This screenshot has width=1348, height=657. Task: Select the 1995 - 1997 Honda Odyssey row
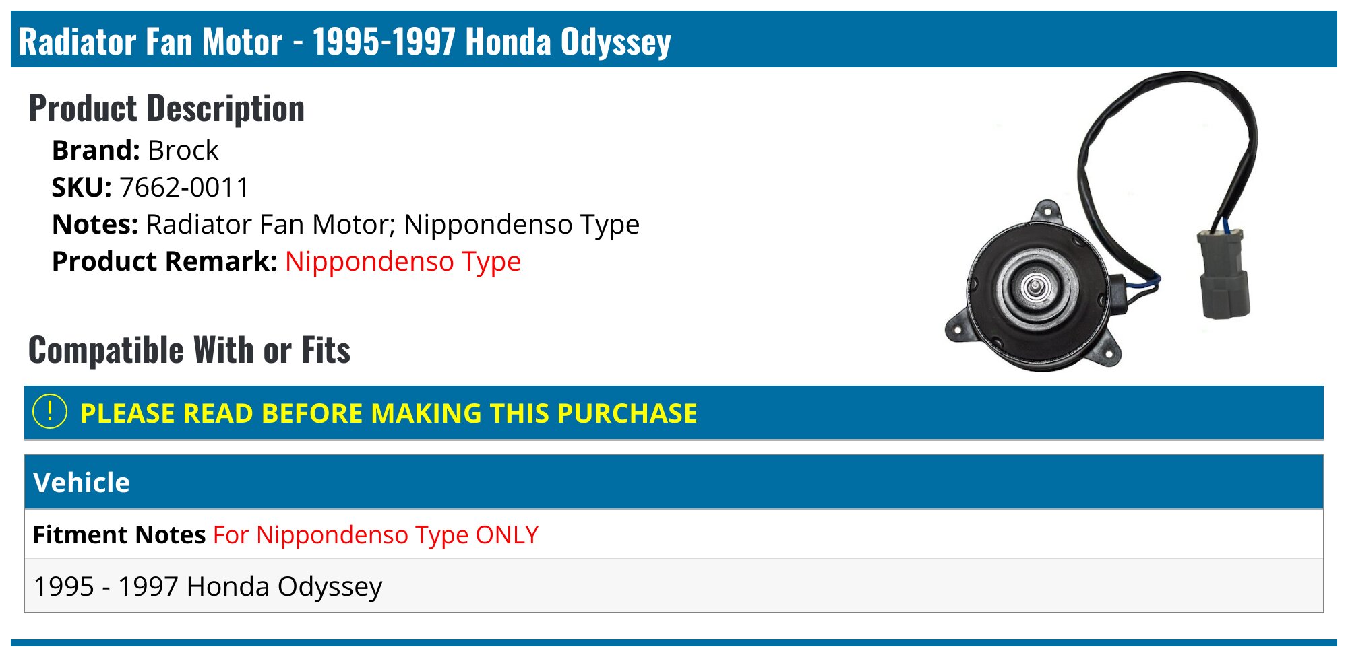tap(208, 586)
